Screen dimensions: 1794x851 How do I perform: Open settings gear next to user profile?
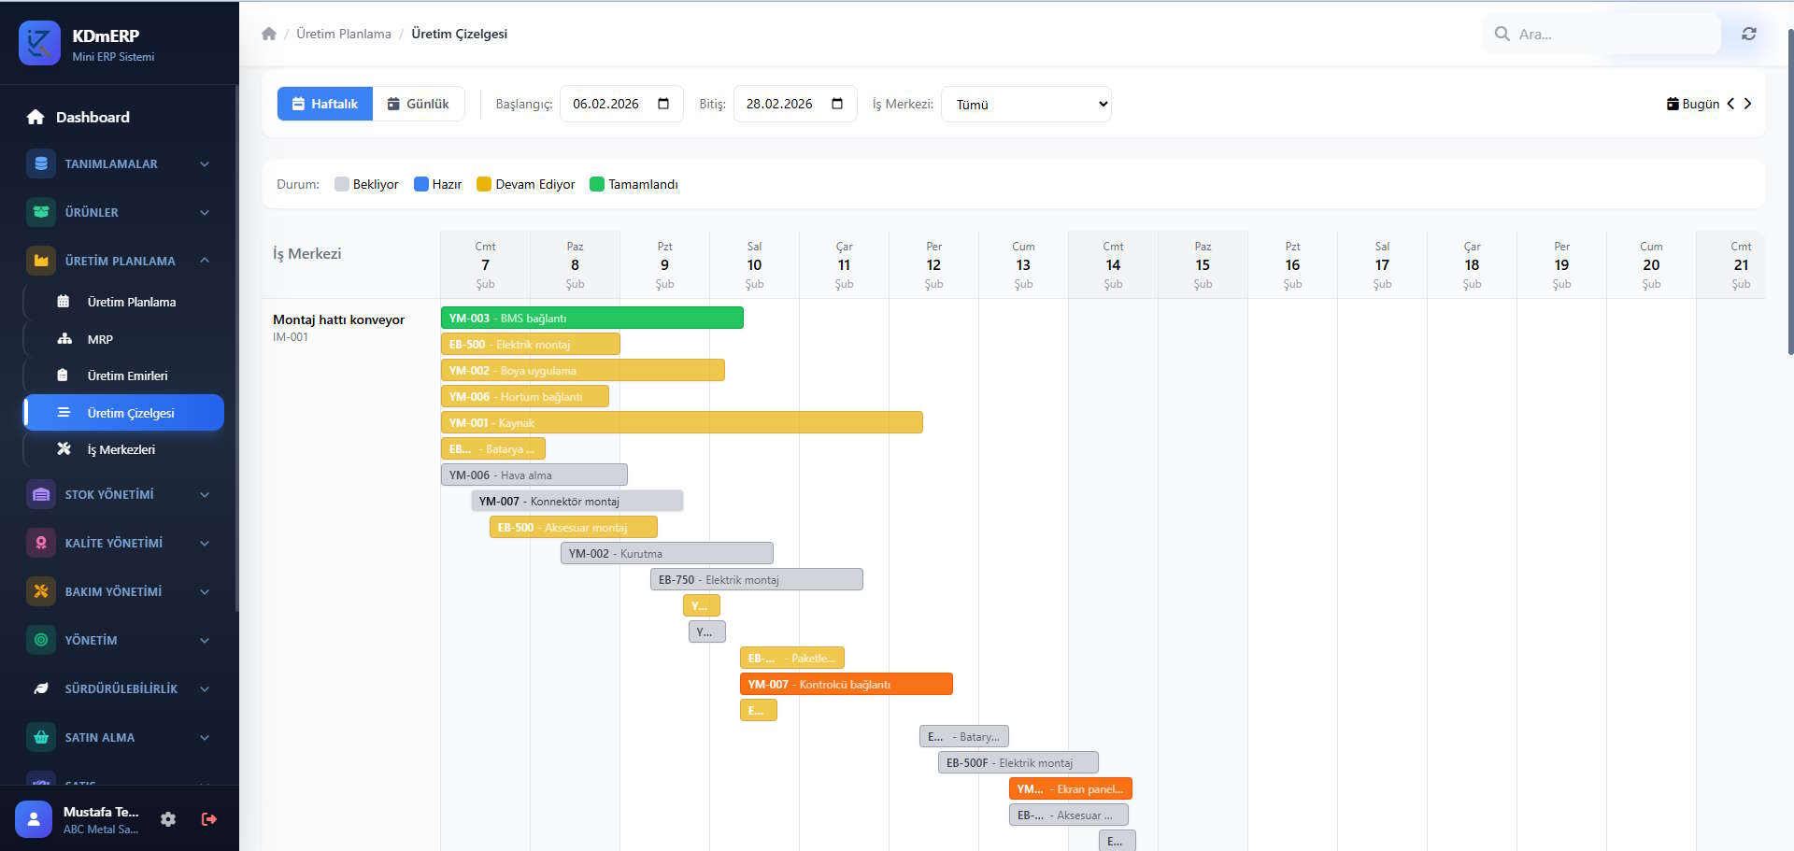coord(168,819)
